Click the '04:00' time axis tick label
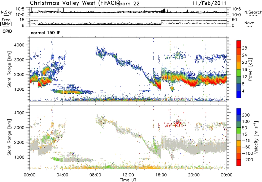Viewport: 262px width, 182px height. (63, 175)
